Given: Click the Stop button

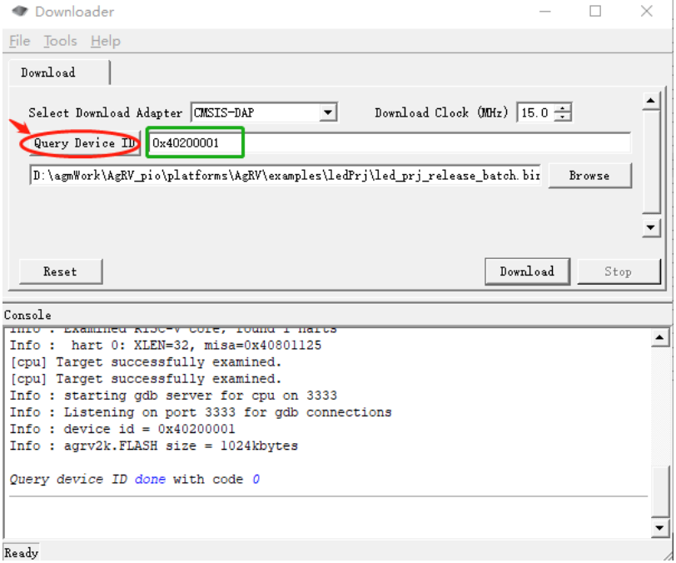Looking at the screenshot, I should tap(618, 272).
